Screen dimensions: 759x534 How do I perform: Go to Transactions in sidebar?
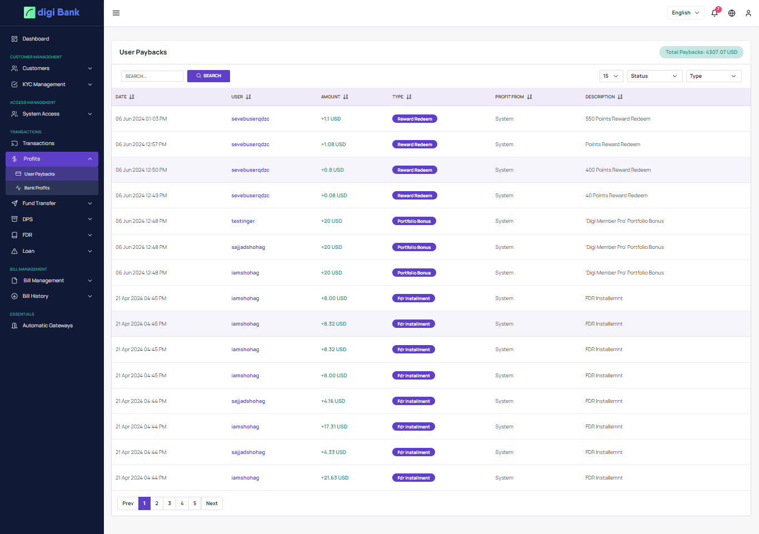[38, 143]
